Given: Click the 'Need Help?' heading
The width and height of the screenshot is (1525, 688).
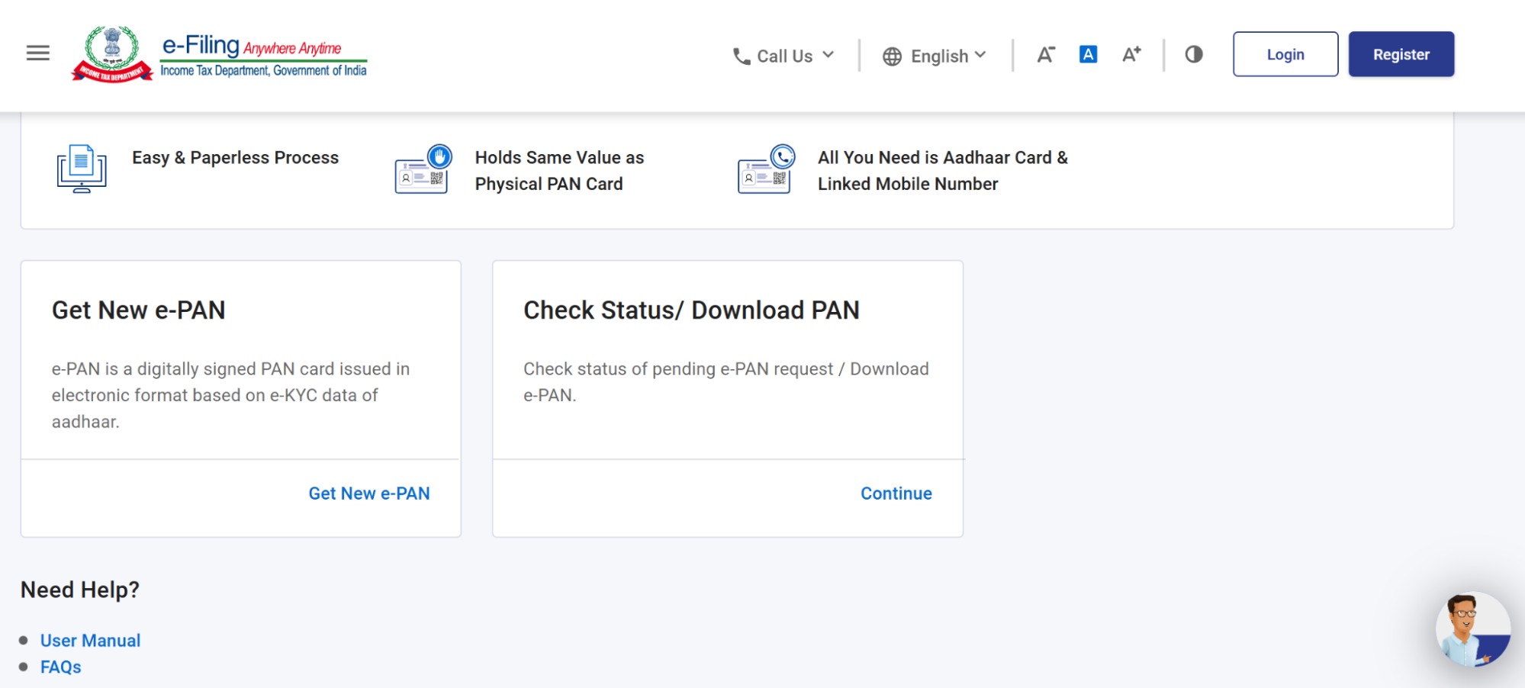Looking at the screenshot, I should point(80,590).
